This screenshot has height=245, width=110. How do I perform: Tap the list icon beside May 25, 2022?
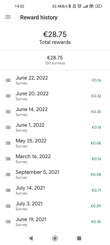8,143
